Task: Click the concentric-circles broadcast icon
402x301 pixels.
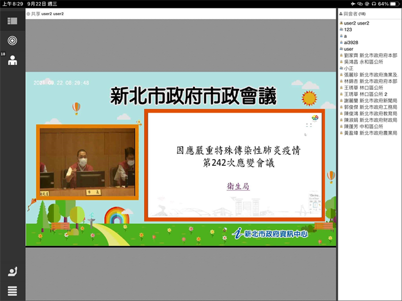Action: 12,40
